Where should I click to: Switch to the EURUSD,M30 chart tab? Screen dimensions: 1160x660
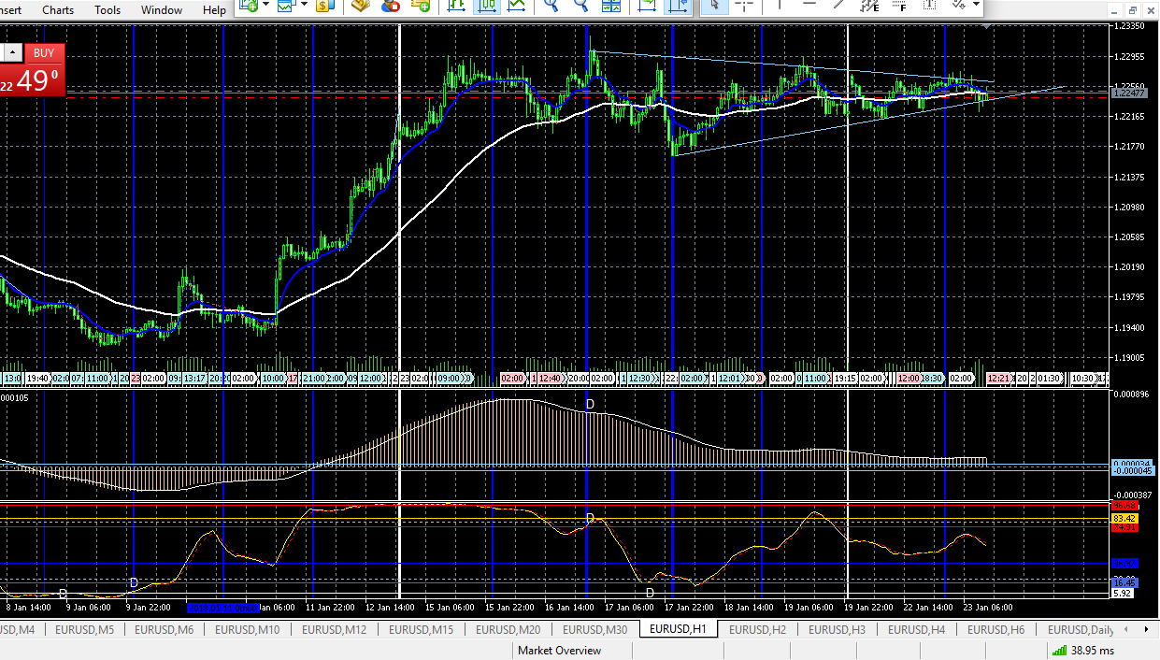[x=595, y=630]
